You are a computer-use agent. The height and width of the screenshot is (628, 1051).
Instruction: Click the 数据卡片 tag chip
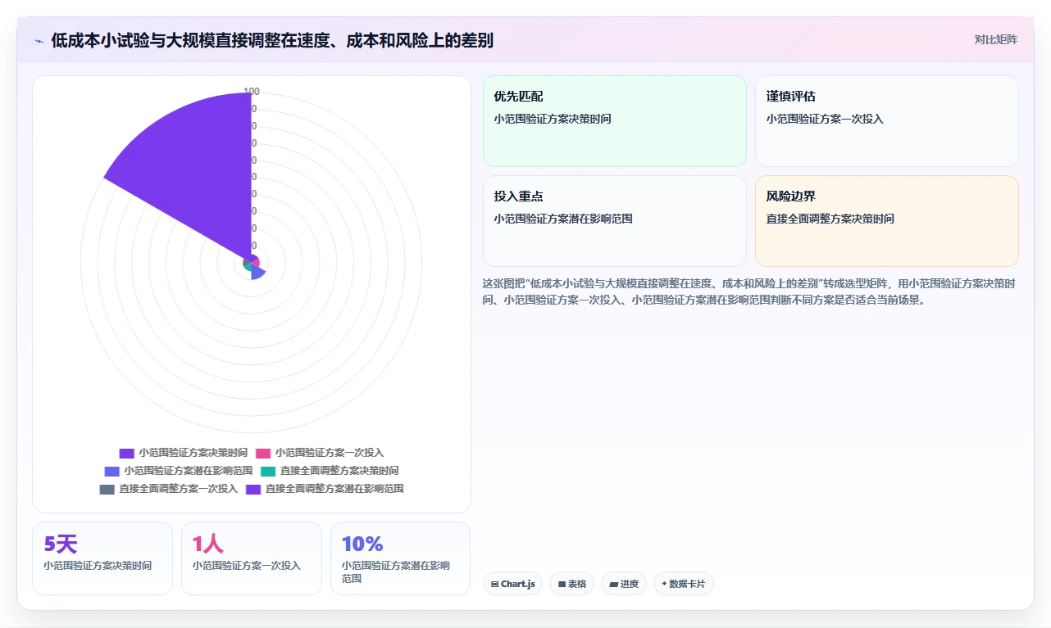coord(683,584)
